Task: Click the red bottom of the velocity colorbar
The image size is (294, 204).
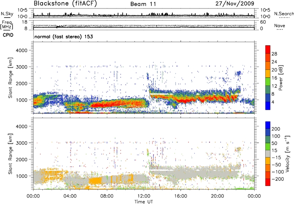Action: [x=268, y=182]
